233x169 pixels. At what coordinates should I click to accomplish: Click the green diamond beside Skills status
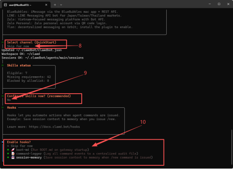click(3, 65)
